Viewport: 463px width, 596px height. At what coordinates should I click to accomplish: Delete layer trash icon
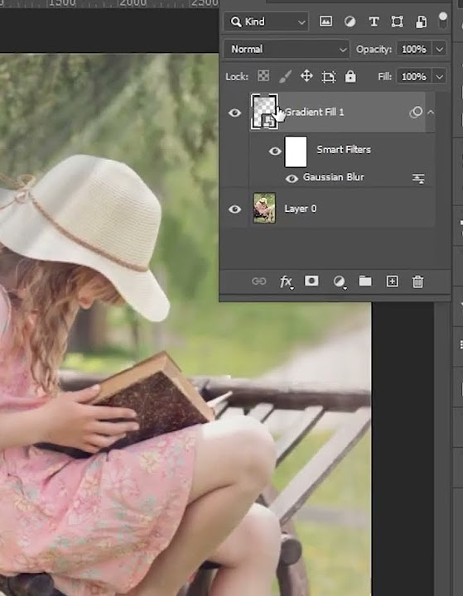(x=417, y=281)
